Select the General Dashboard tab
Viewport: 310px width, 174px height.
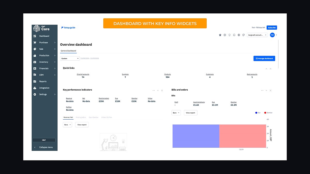click(x=68, y=51)
